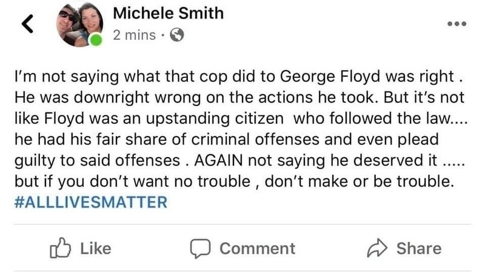Go back using the left chevron arrow
This screenshot has height=272, width=485.
pyautogui.click(x=27, y=24)
